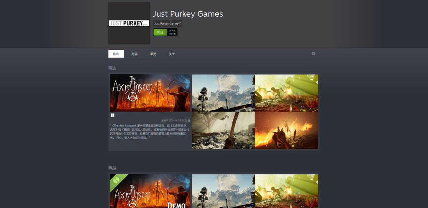
Task: Open the Just Purkey Games external link
Action: [167, 23]
